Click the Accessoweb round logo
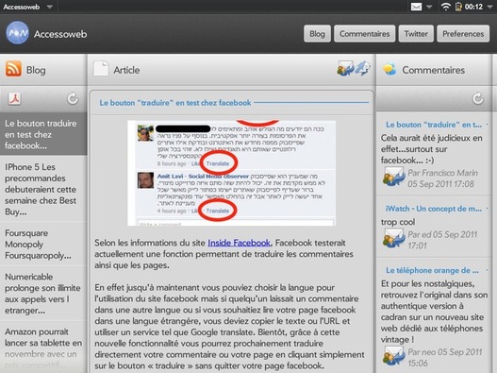This screenshot has height=373, width=497. [x=17, y=33]
